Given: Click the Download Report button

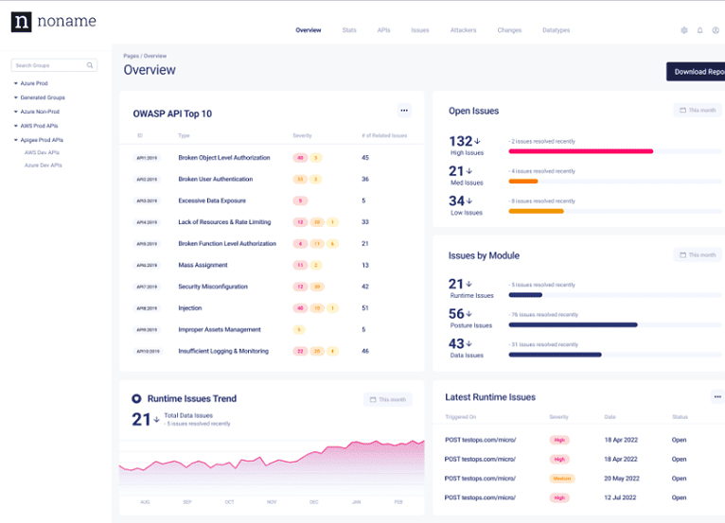Looking at the screenshot, I should coord(696,72).
